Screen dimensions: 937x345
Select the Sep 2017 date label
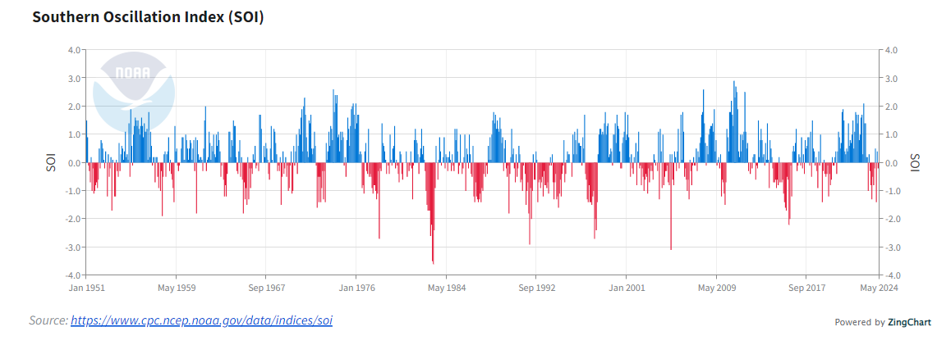807,288
